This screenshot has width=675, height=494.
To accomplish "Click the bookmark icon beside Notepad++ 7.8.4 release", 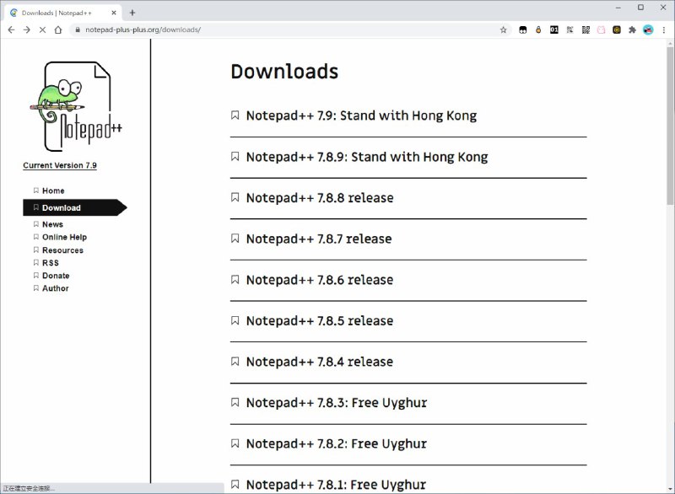I will (235, 361).
